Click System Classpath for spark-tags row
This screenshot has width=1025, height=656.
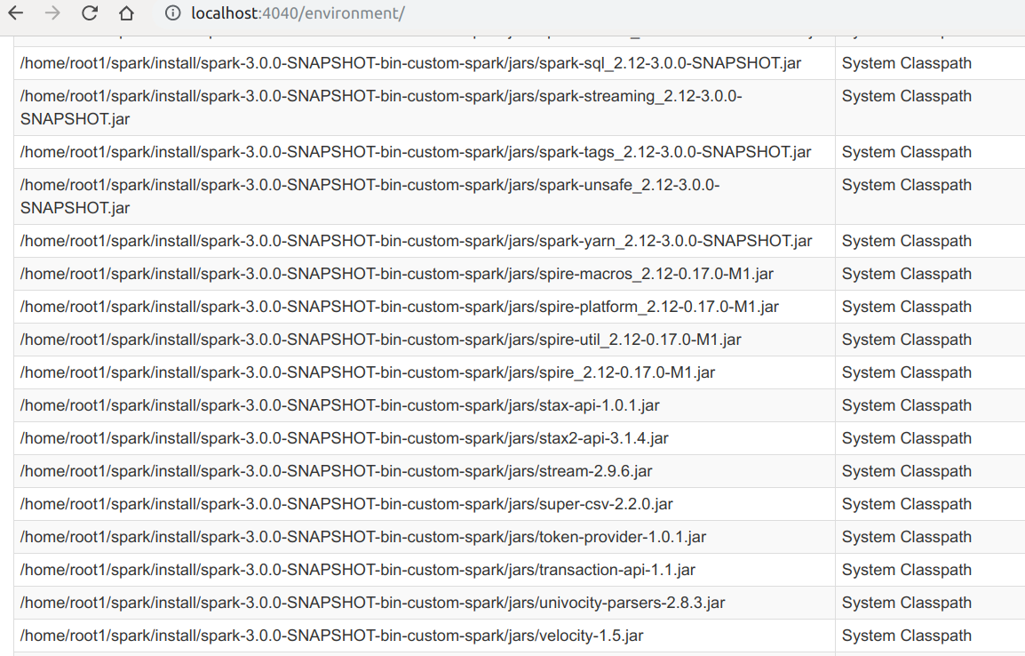(x=906, y=152)
